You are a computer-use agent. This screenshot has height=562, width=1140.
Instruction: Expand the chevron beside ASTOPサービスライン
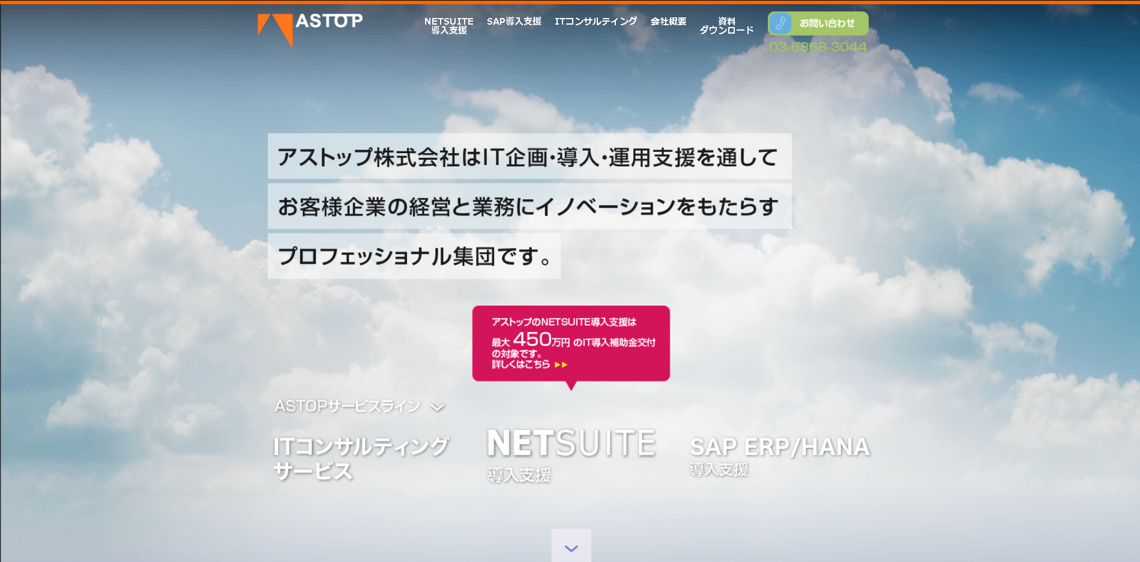(438, 408)
